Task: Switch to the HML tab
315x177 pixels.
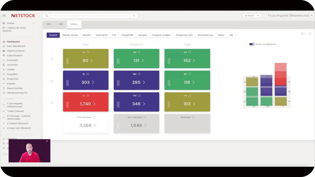Action: pyautogui.click(x=61, y=24)
